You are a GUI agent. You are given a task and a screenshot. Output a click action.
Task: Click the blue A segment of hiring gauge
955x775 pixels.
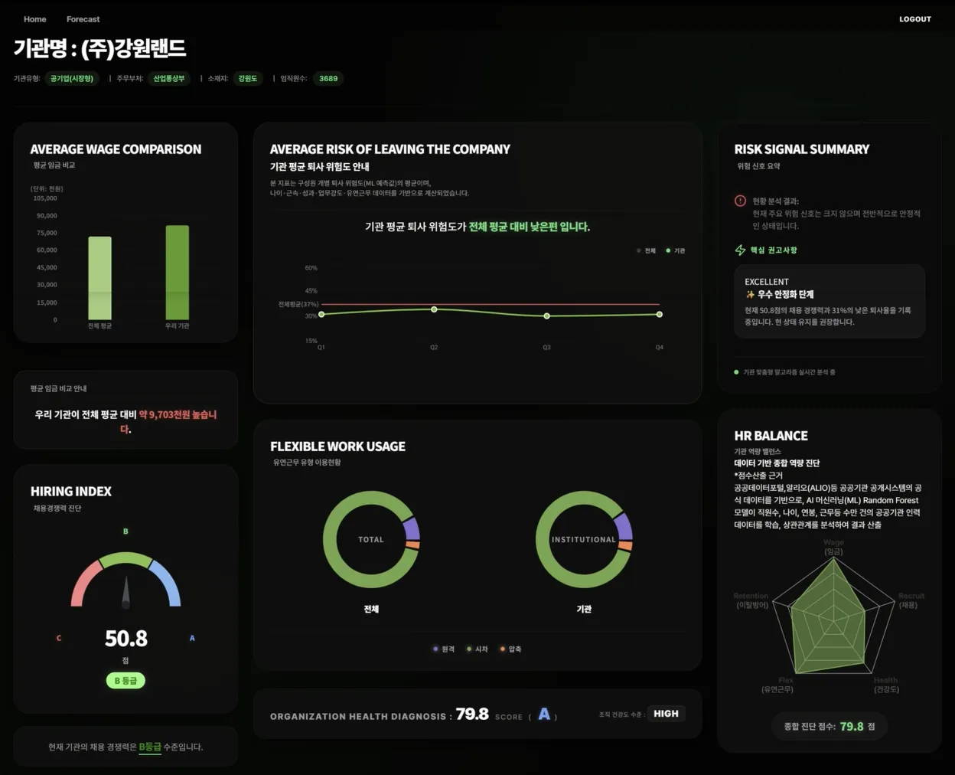click(x=166, y=584)
